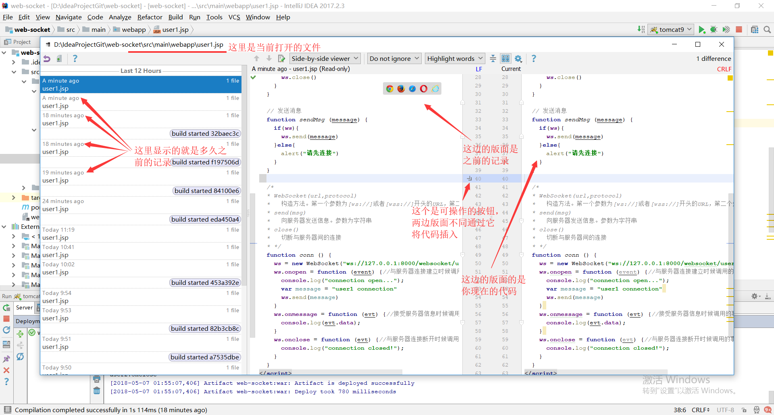Open Search Everywhere magnifier icon
The image size is (774, 415).
pyautogui.click(x=767, y=29)
